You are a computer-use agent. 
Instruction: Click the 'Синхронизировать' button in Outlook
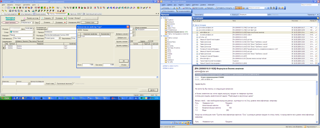click(x=183, y=11)
